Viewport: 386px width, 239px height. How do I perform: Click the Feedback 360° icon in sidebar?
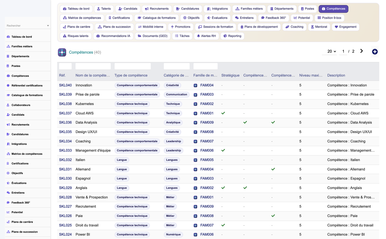point(8,203)
